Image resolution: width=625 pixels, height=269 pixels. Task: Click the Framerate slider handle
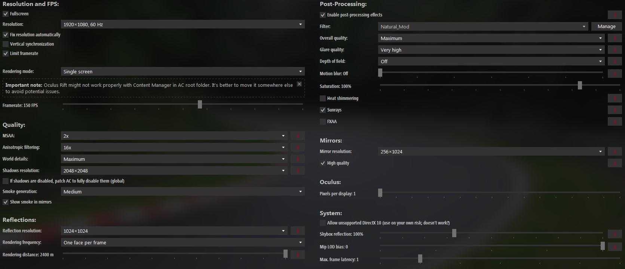click(x=200, y=104)
